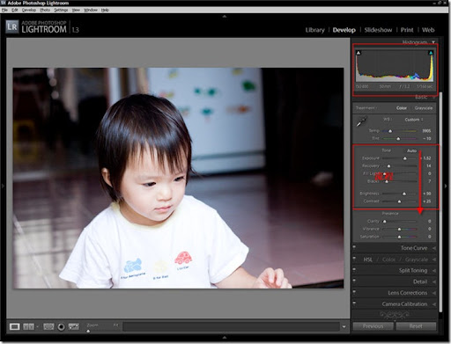Select the Spot Removal circle tool
Viewport: 451px width, 344px height.
click(x=61, y=326)
